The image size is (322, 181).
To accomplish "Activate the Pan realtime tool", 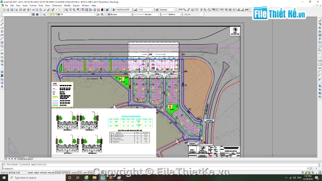I will [66, 10].
